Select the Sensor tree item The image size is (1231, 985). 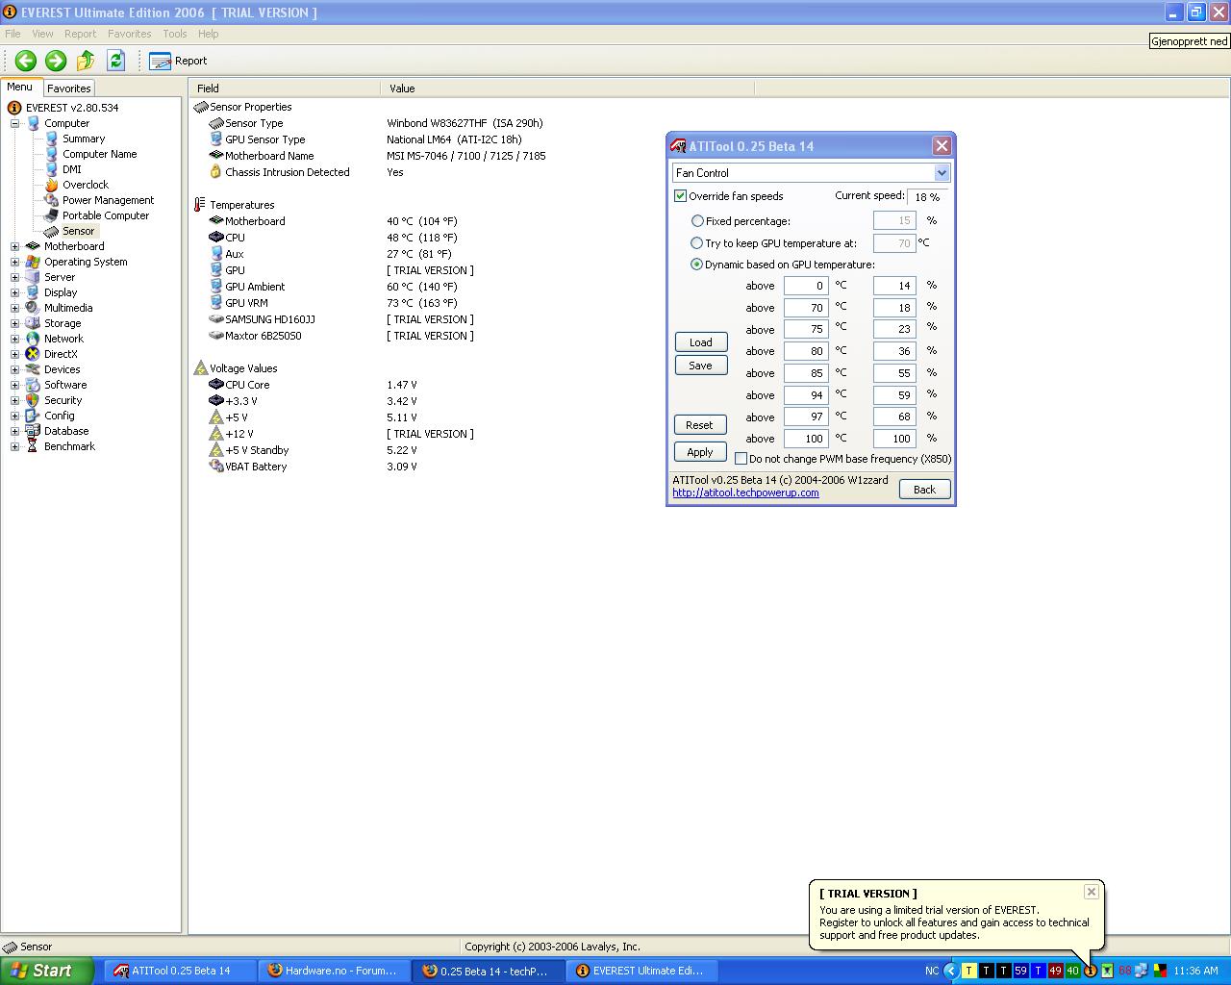coord(78,231)
